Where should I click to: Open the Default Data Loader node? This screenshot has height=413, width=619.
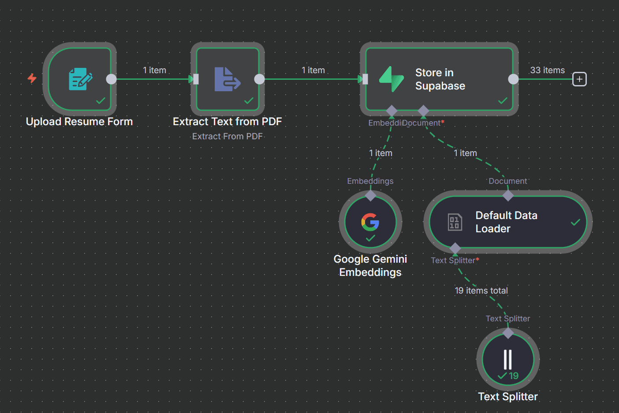click(x=507, y=222)
